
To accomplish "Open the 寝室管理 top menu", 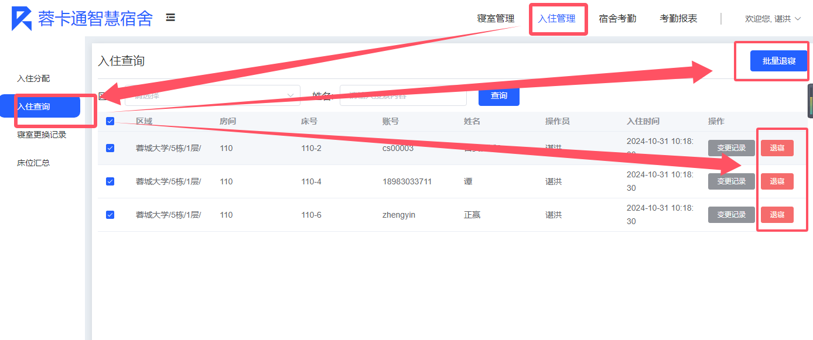I will (x=496, y=19).
